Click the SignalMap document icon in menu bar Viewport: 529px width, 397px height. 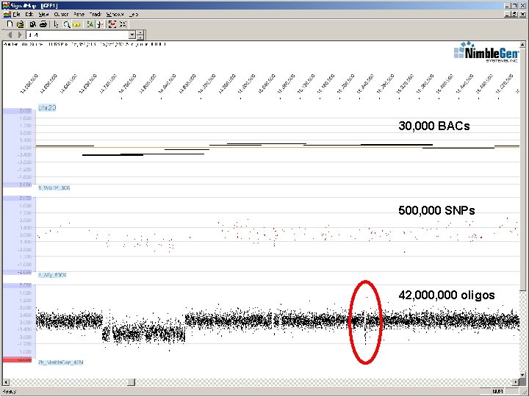coord(7,15)
